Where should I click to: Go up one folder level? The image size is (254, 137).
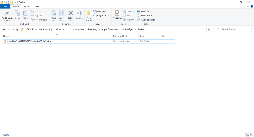point(17,29)
